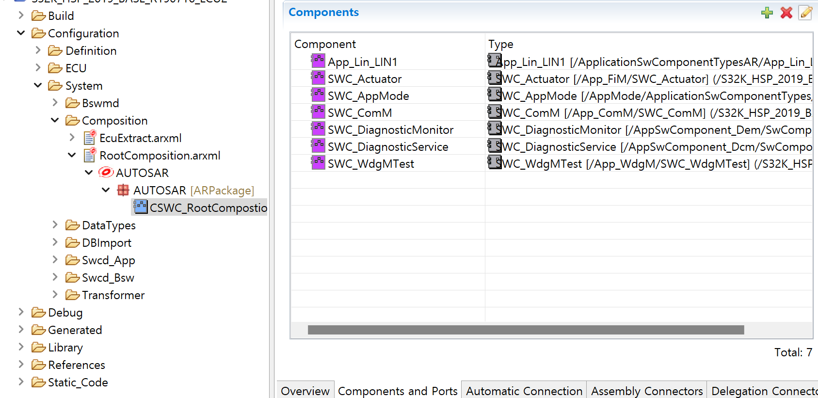Expand the EcuExtract.arxml node
Screen dimensions: 818x398
click(x=72, y=138)
